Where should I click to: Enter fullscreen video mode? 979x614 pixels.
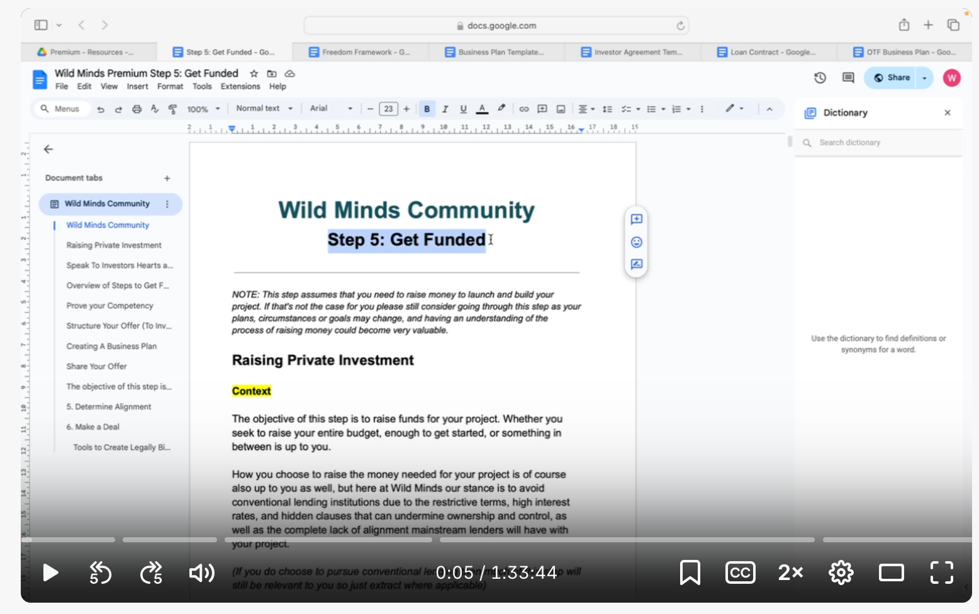(941, 572)
